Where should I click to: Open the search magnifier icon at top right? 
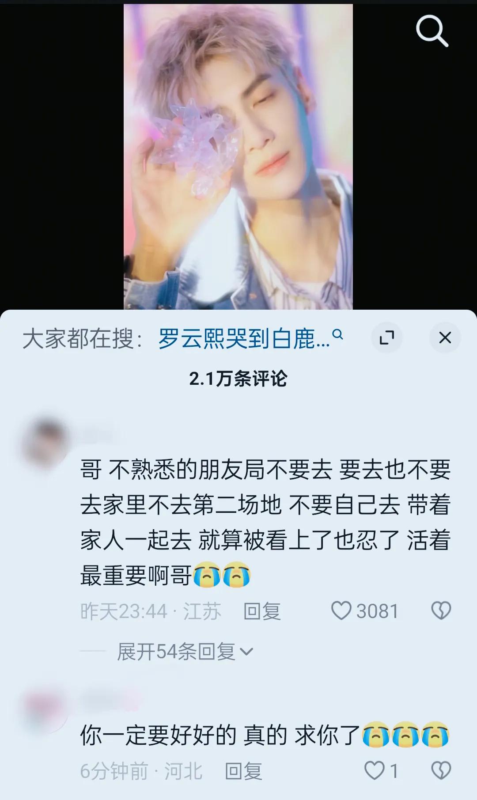[432, 31]
